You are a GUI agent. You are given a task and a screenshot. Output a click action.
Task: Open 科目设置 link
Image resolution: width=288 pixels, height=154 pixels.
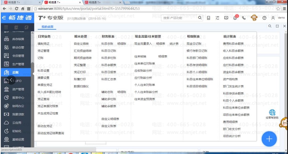tap(43, 71)
